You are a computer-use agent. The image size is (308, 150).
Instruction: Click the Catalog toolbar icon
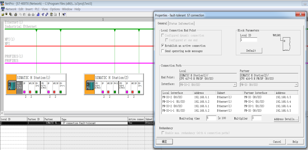click(52, 14)
